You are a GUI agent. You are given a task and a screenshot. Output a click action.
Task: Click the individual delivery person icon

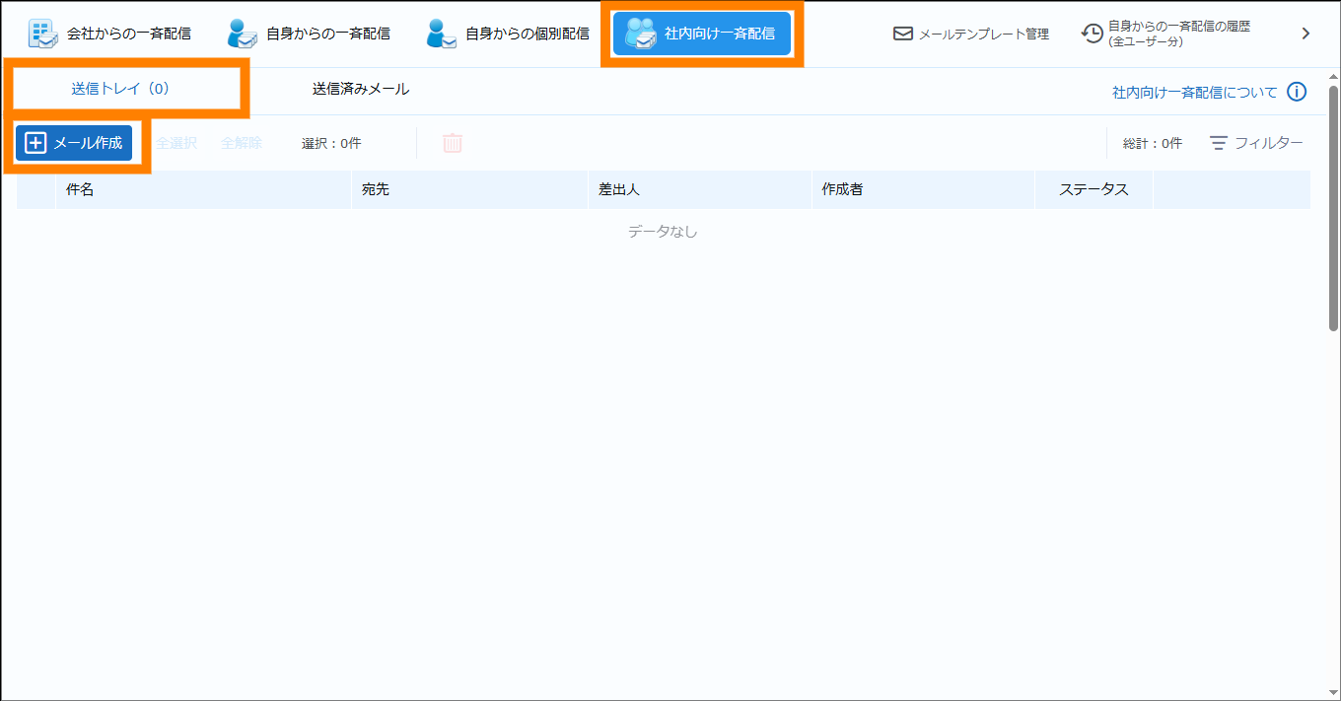pos(441,34)
